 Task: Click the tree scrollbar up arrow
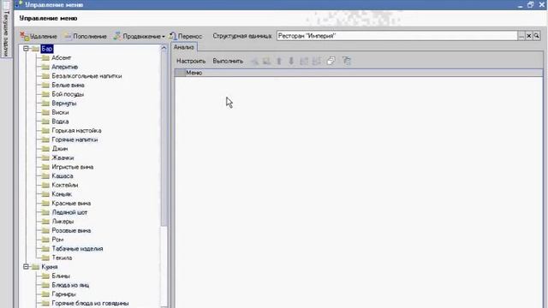coord(164,48)
